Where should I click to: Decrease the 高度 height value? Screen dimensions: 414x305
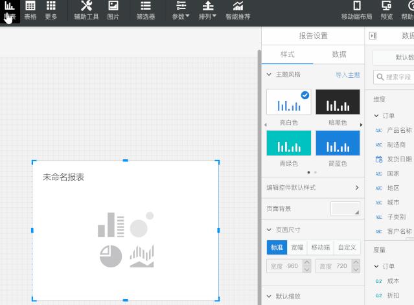tap(356, 269)
